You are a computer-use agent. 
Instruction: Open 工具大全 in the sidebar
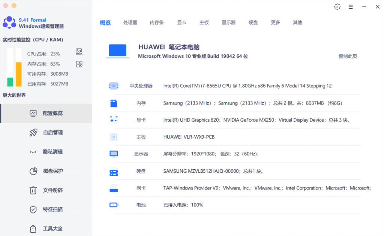click(46, 229)
